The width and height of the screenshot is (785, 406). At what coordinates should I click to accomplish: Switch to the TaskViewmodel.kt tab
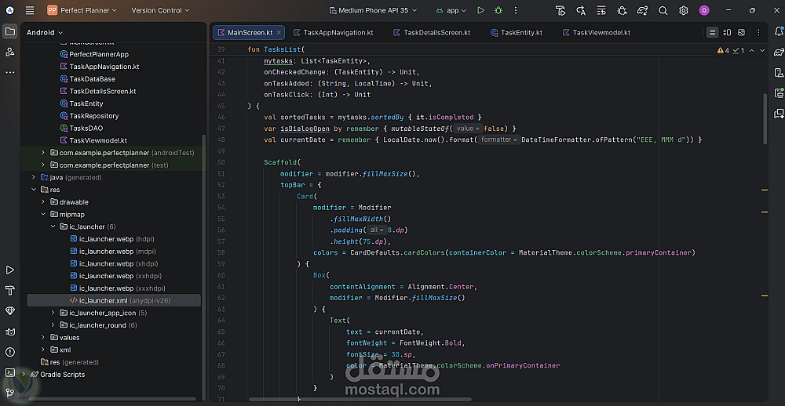[596, 32]
